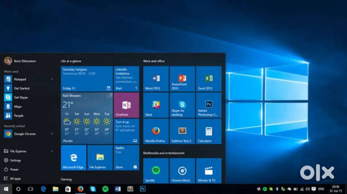
Task: Open Cortana search circle on taskbar
Action: (x=18, y=189)
